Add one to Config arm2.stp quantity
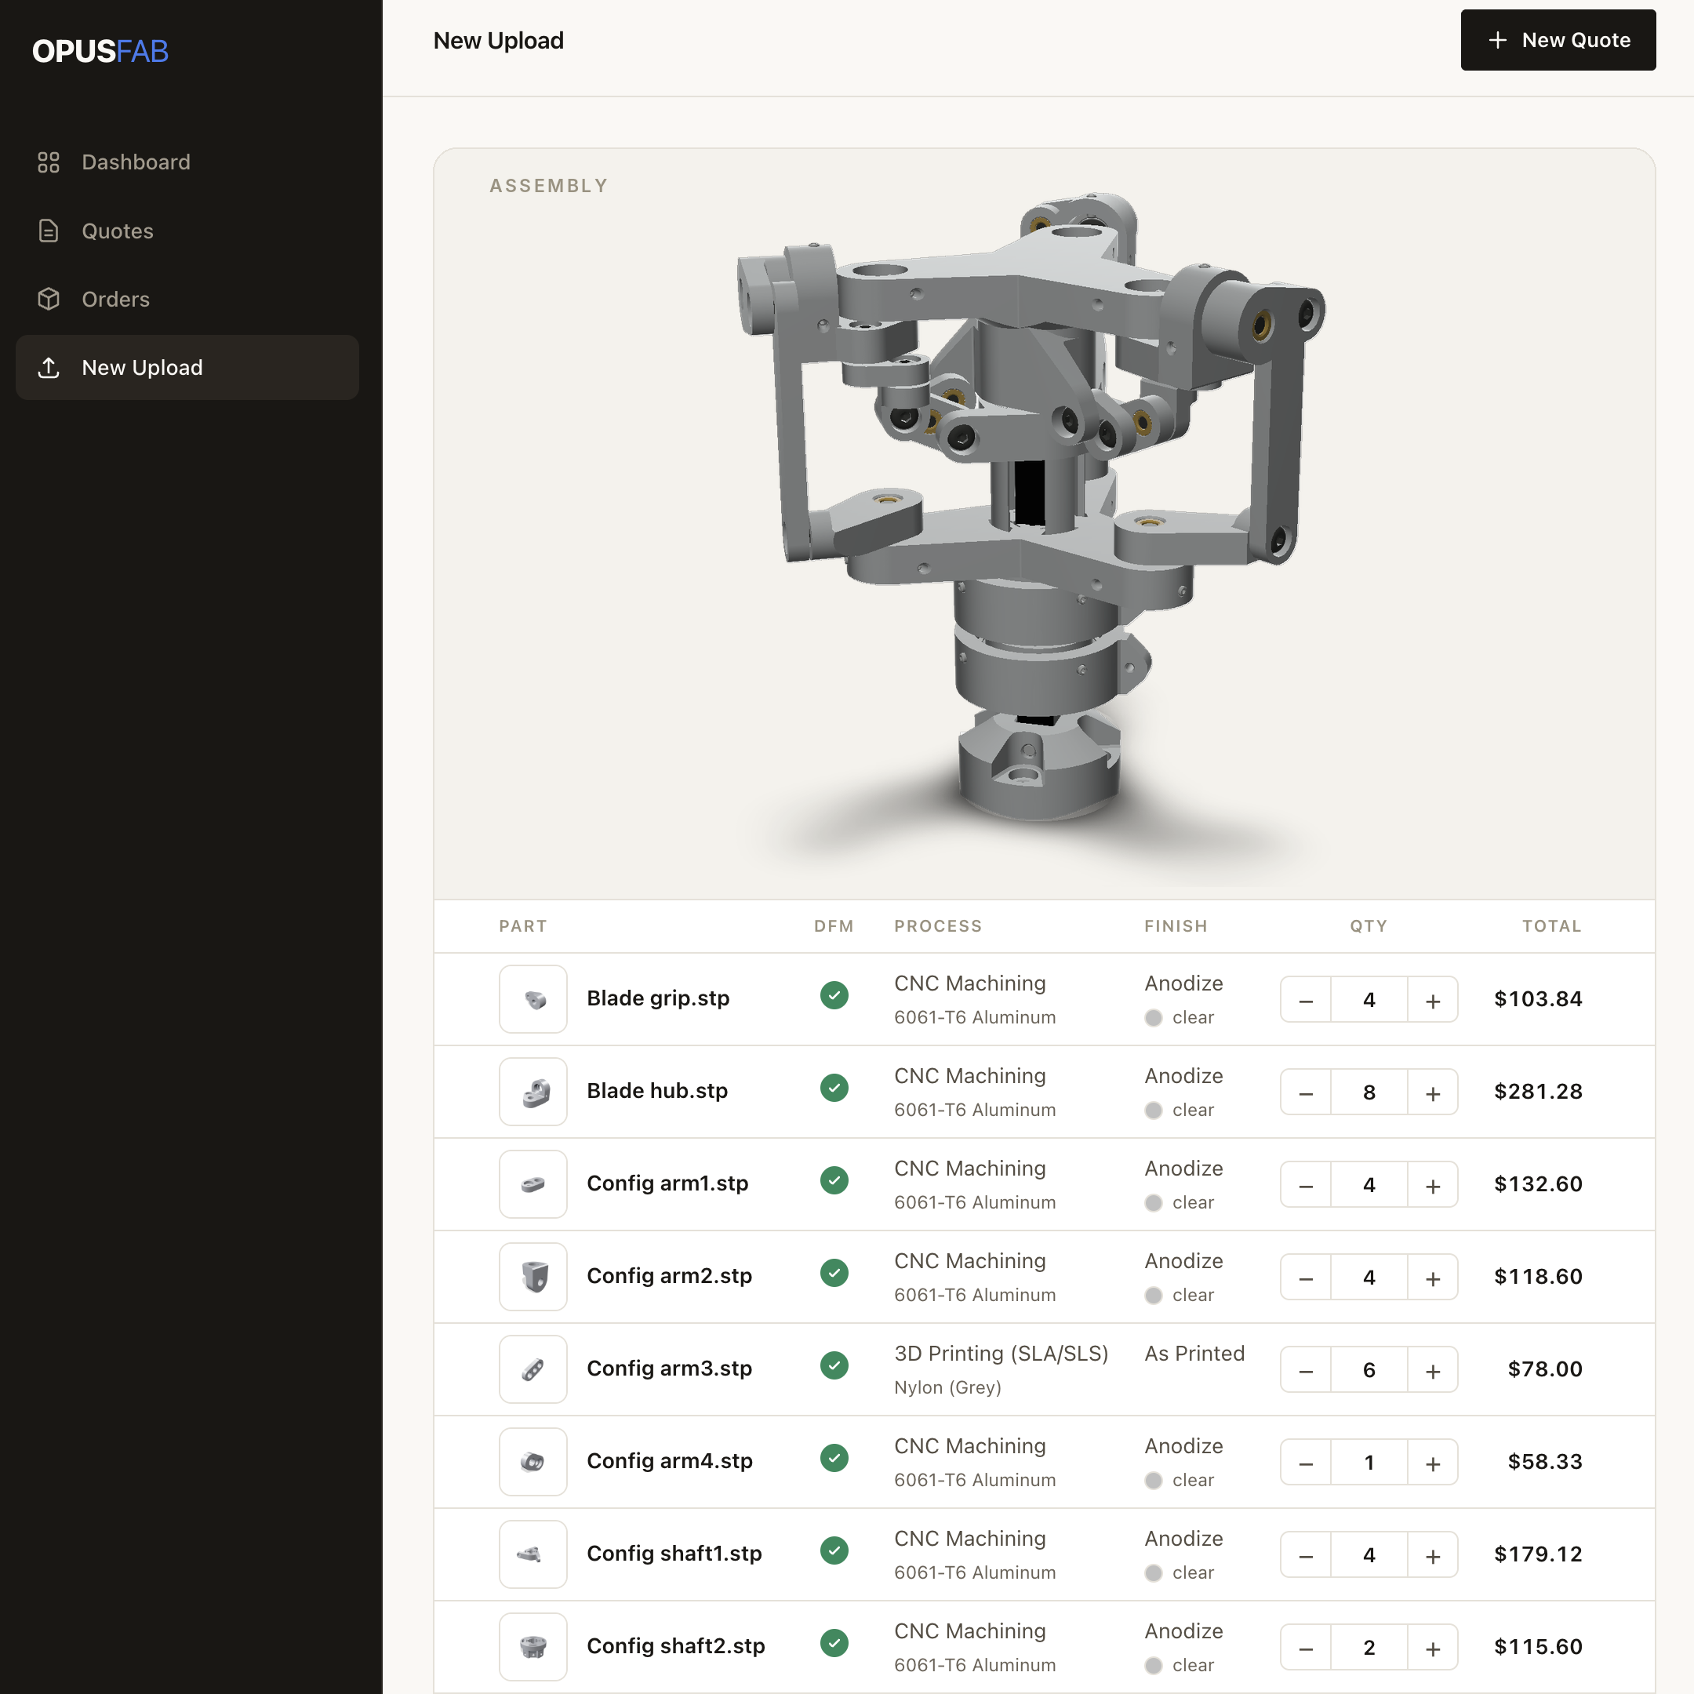This screenshot has width=1694, height=1694. click(1433, 1277)
